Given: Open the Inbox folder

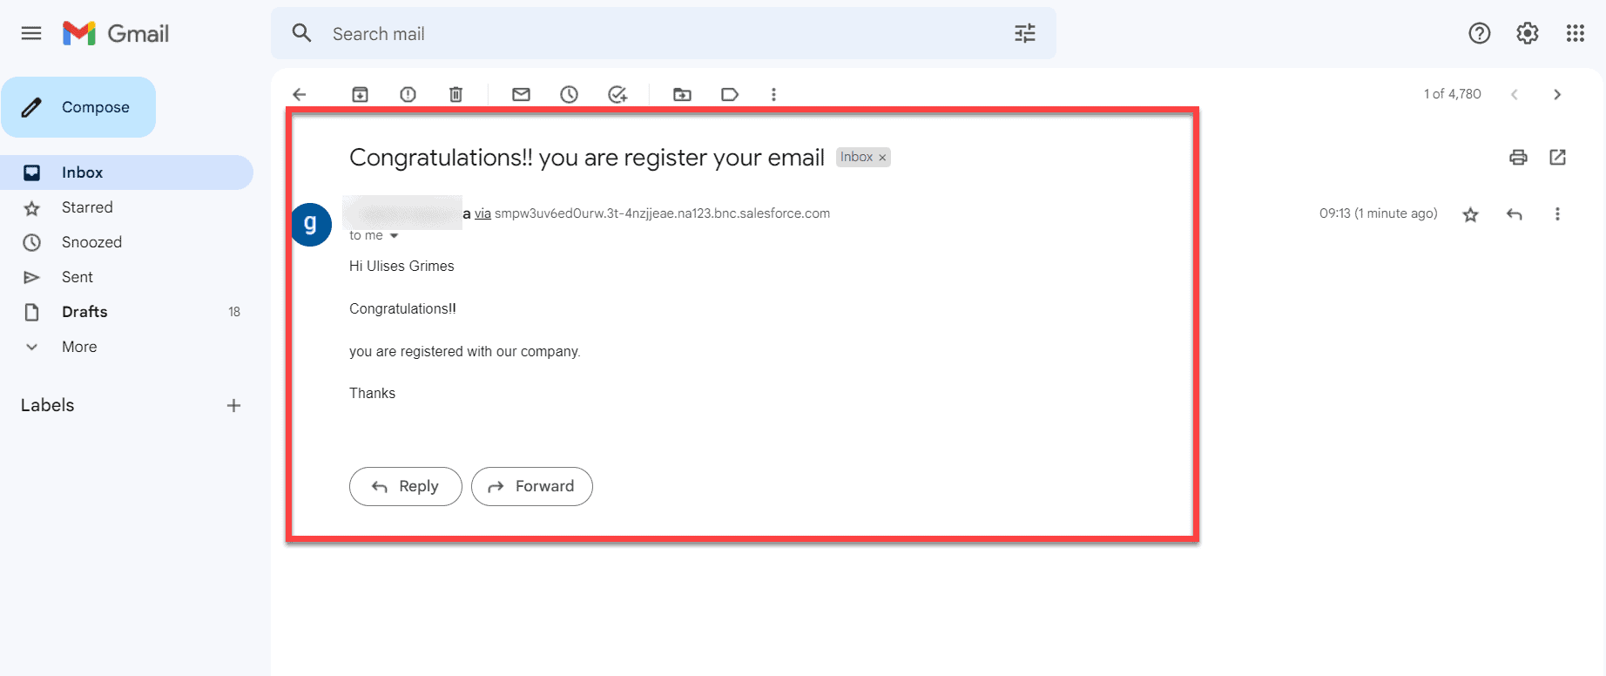Looking at the screenshot, I should point(126,172).
